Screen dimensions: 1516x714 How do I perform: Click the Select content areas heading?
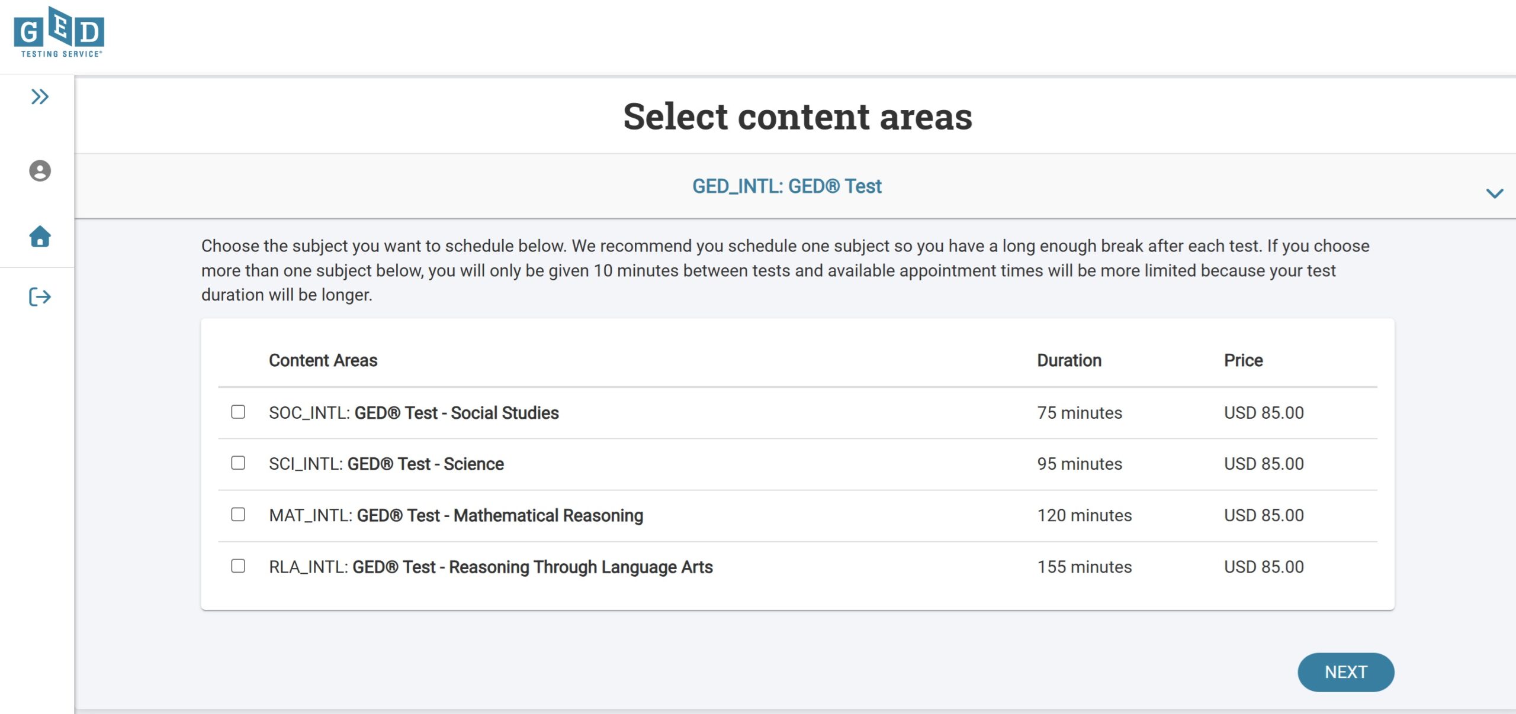797,116
